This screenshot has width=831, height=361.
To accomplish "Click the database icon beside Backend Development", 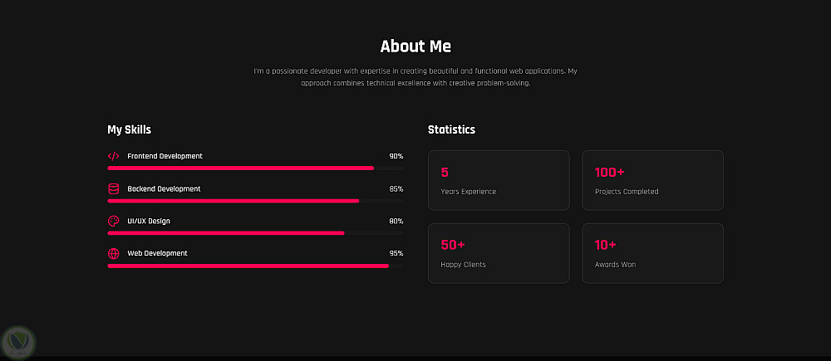I will (x=114, y=188).
